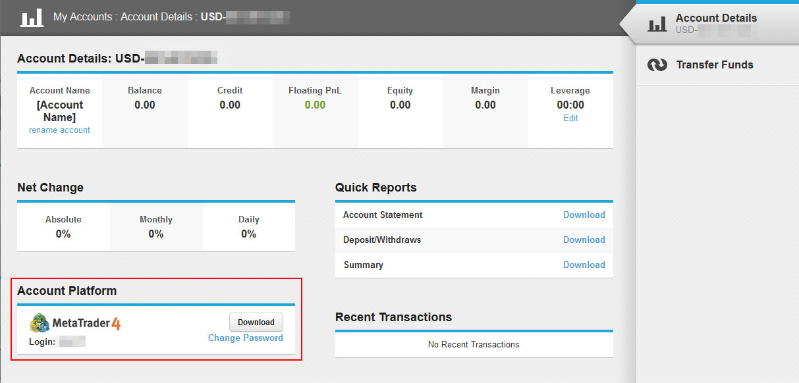Select the Monthly net change cell
799x383 pixels.
pos(156,227)
